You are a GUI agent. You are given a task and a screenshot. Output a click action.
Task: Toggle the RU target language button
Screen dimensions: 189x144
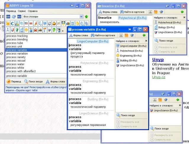19,17
